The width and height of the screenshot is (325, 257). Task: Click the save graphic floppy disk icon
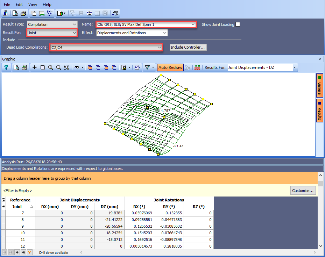tap(124, 67)
